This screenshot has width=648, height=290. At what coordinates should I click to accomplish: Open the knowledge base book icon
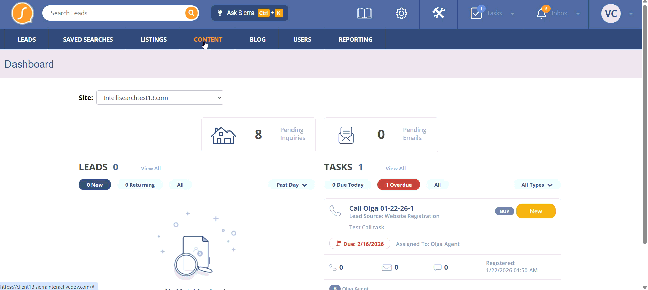point(364,14)
